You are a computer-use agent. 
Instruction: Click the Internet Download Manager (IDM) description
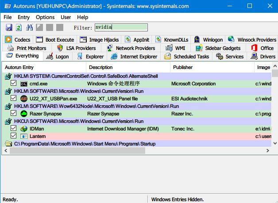[x=123, y=129]
